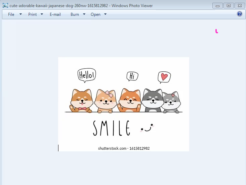Click the Hi speech bubble

[x=132, y=76]
